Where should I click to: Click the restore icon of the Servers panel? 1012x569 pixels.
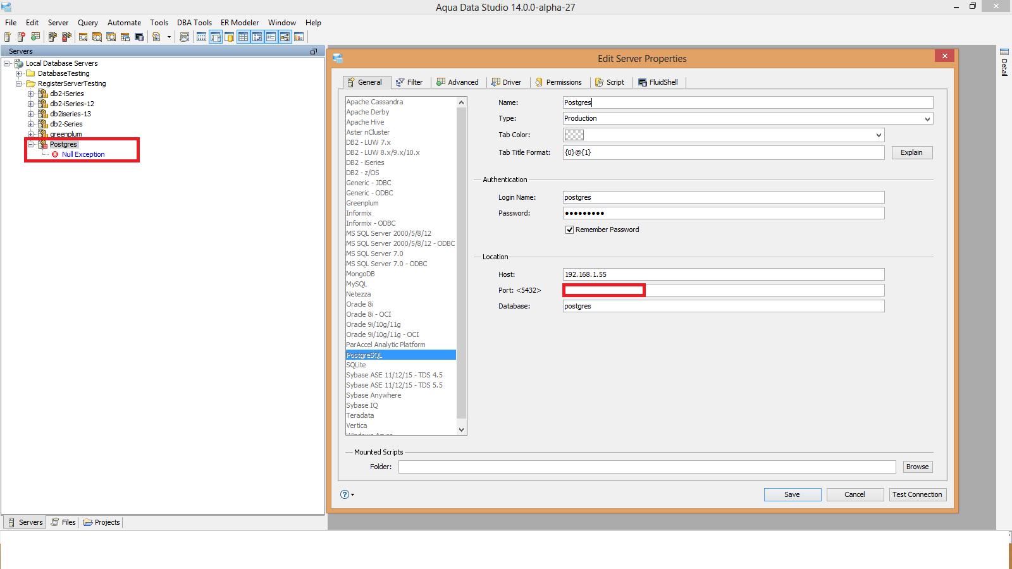pyautogui.click(x=314, y=51)
